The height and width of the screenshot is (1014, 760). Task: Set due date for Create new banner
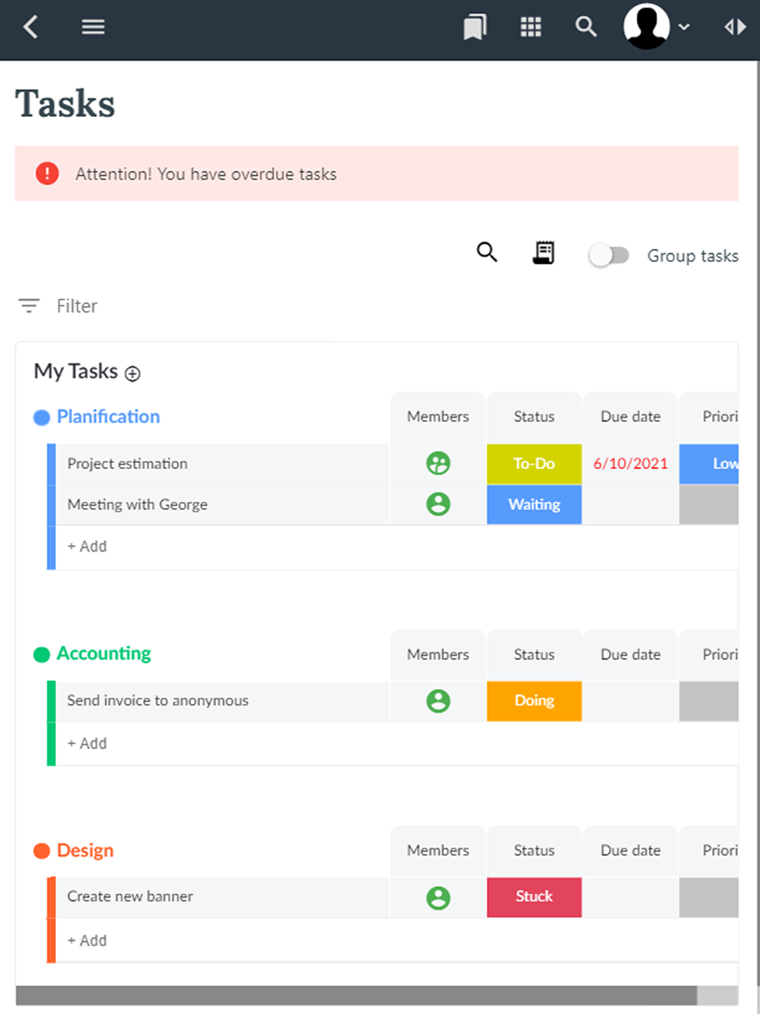(x=630, y=897)
